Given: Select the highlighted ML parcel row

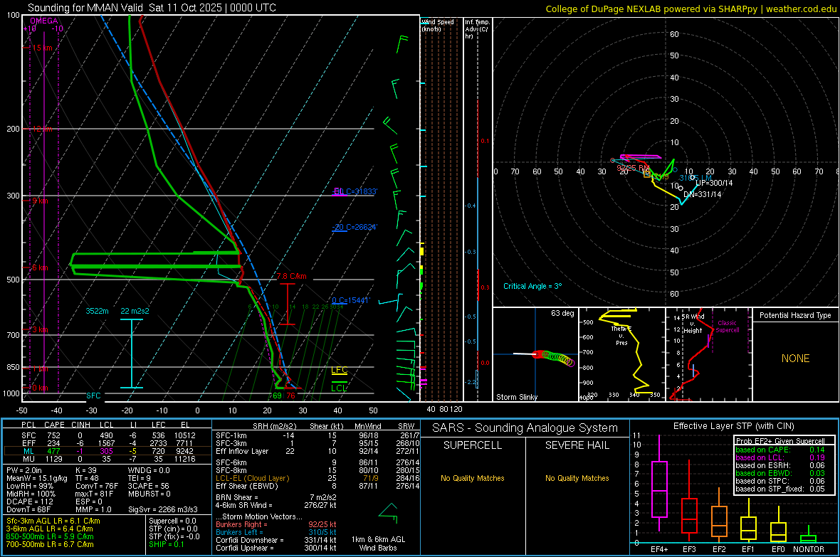Looking at the screenshot, I should click(108, 451).
